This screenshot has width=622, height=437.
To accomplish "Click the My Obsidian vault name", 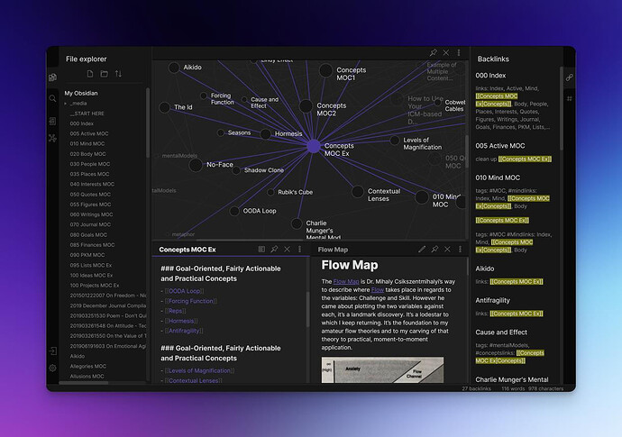I will click(81, 93).
